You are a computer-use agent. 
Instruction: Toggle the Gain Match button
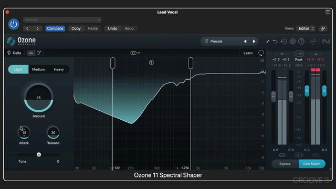coord(312,164)
